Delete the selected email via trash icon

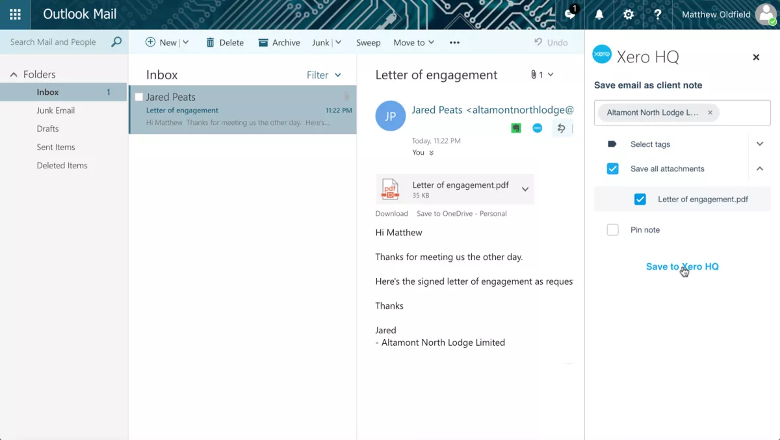(211, 42)
